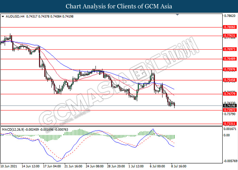The image size is (238, 170).
Task: Select the 0.75976 red price label
Action: tap(230, 69)
